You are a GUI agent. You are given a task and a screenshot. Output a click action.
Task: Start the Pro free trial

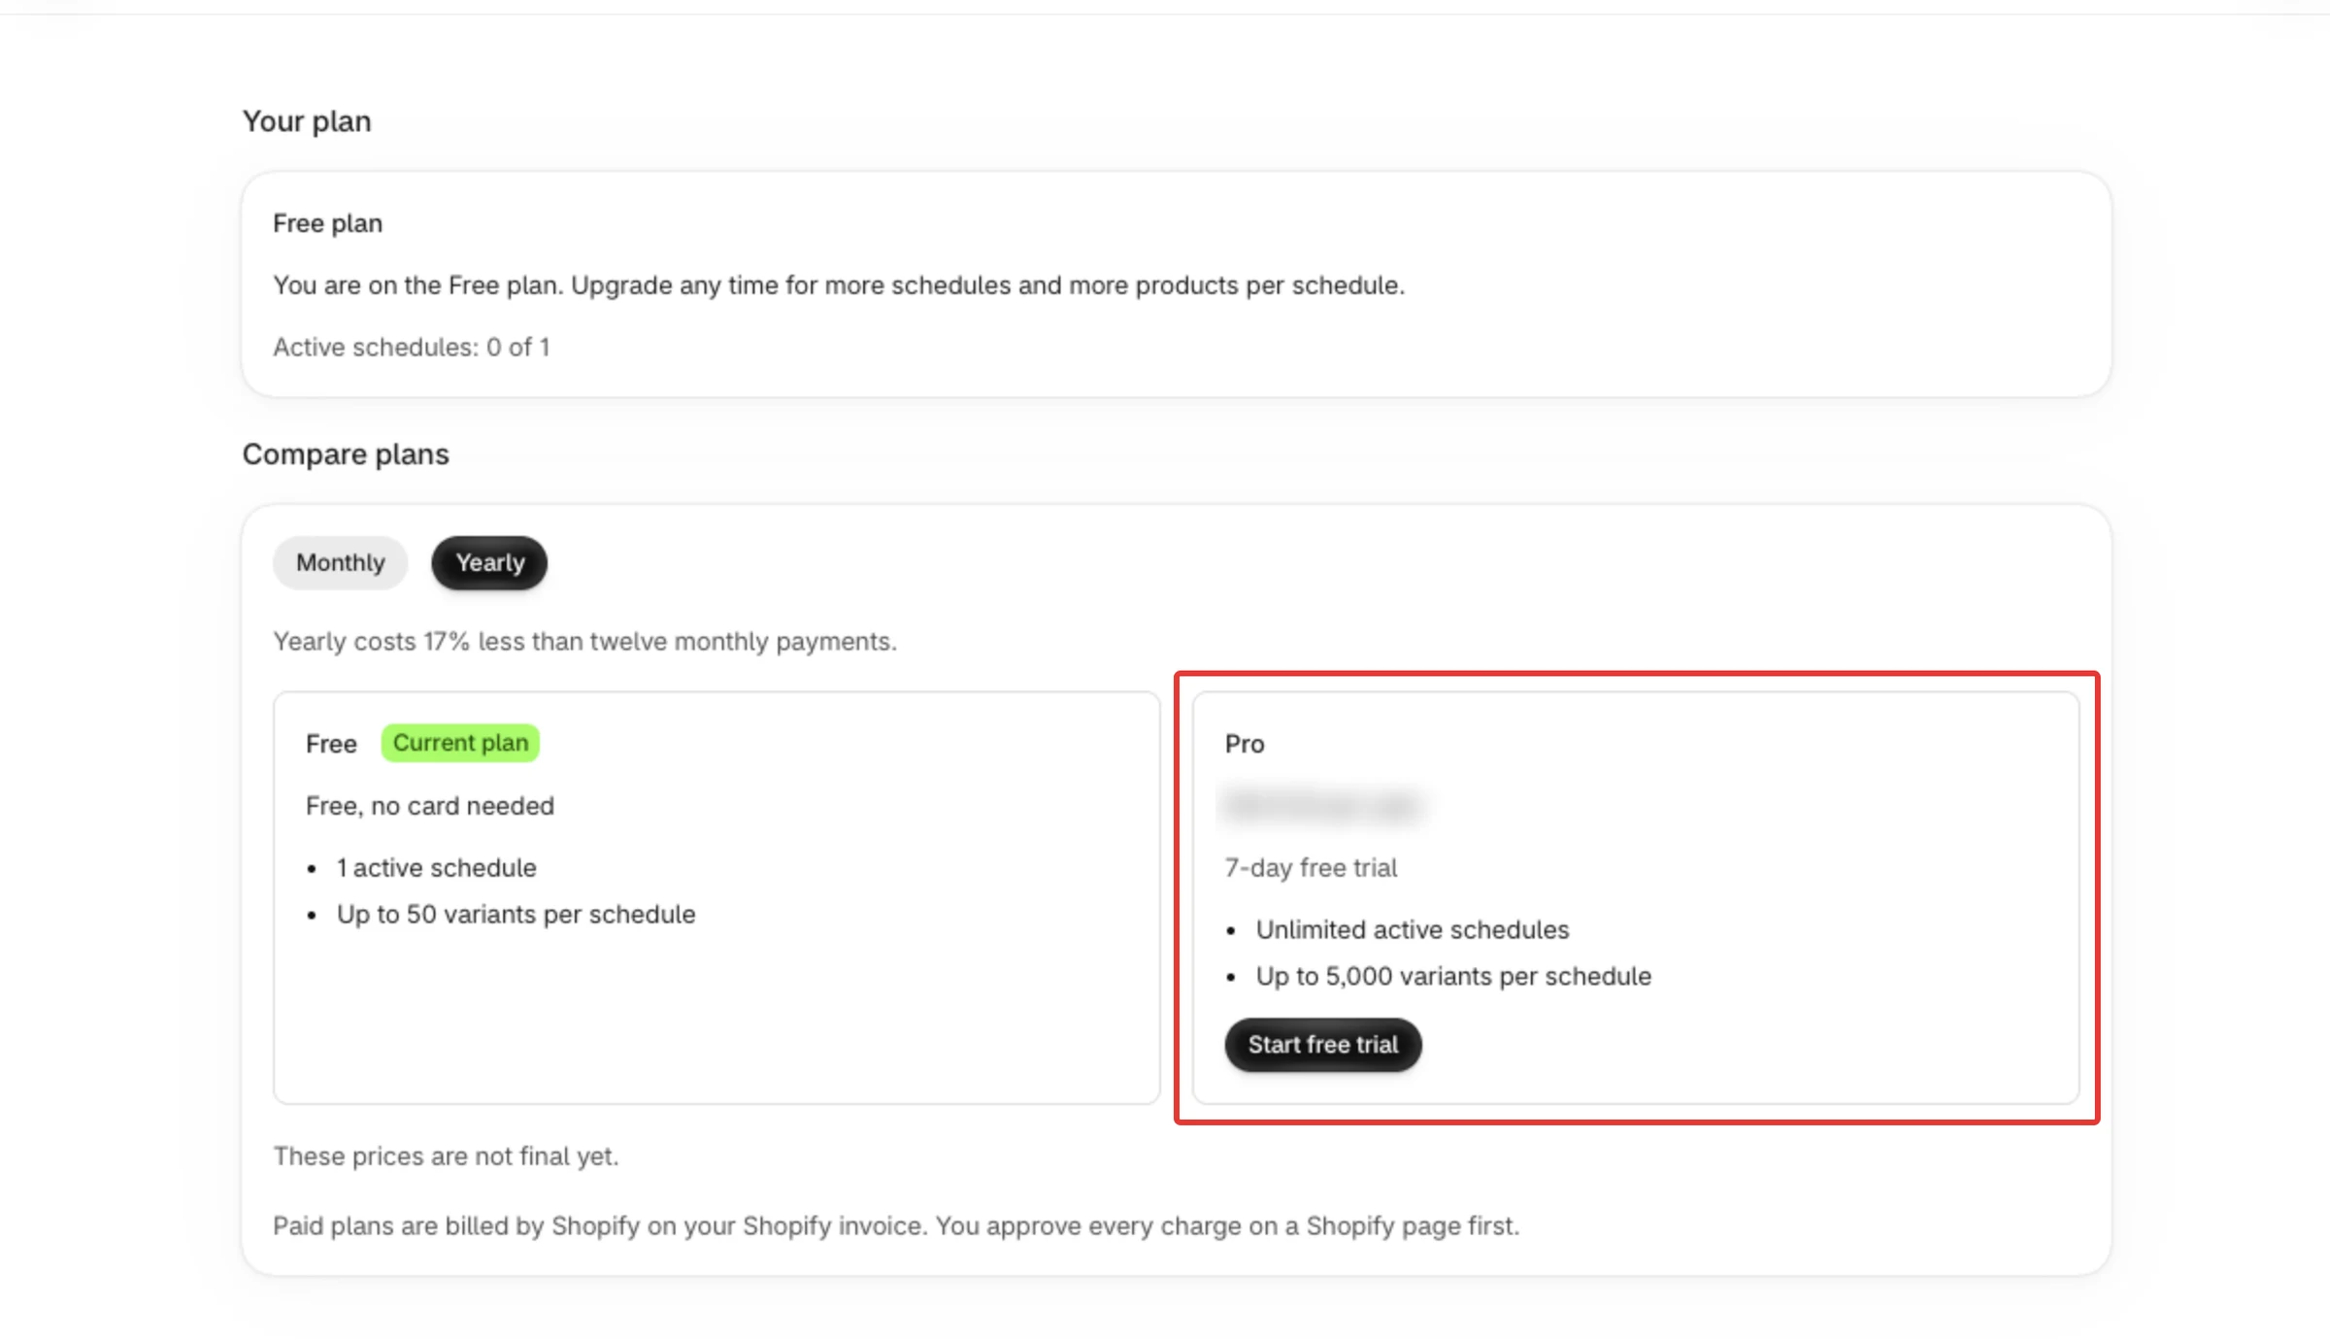tap(1322, 1045)
